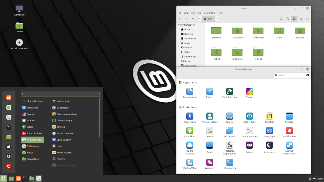Image resolution: width=324 pixels, height=182 pixels.
Task: Select the Downloads folder in the Home window
Action: coord(258,32)
